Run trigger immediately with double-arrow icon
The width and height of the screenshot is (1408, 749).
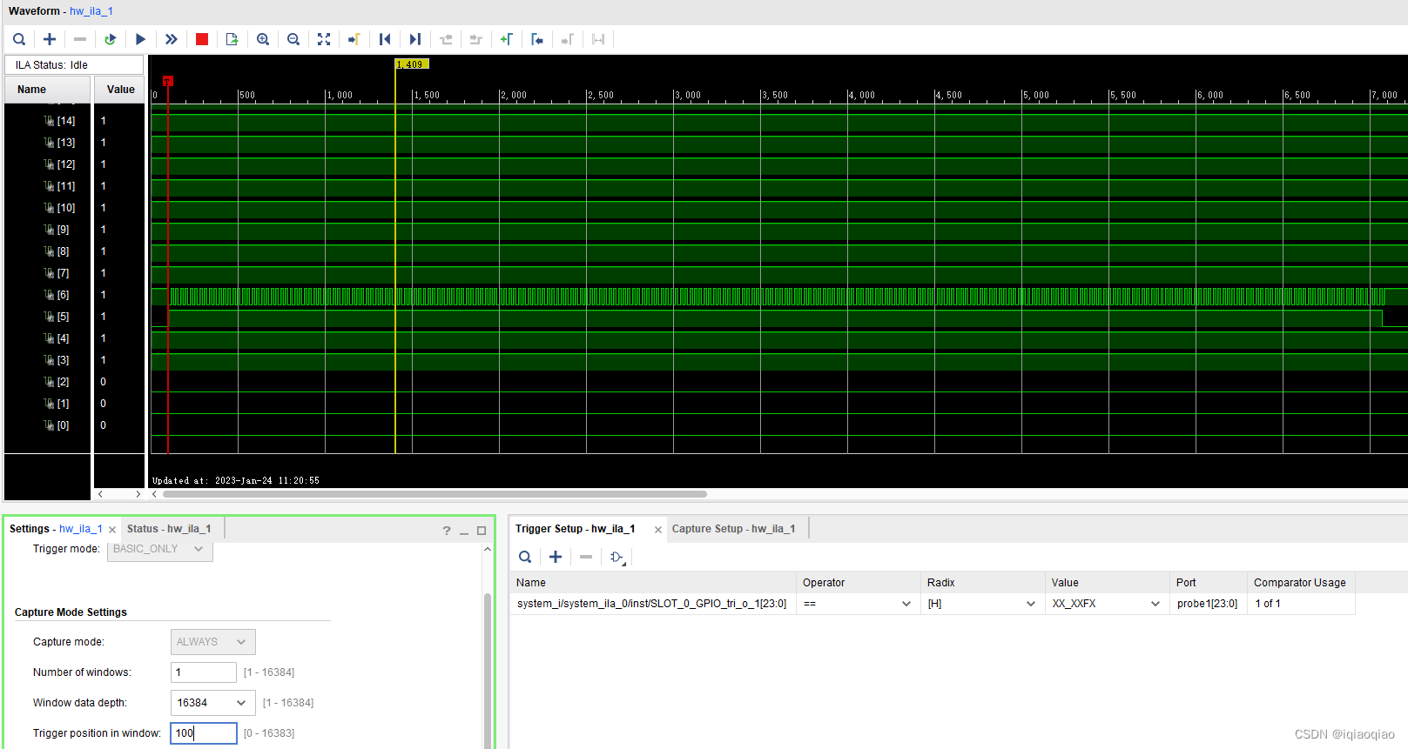coord(172,39)
